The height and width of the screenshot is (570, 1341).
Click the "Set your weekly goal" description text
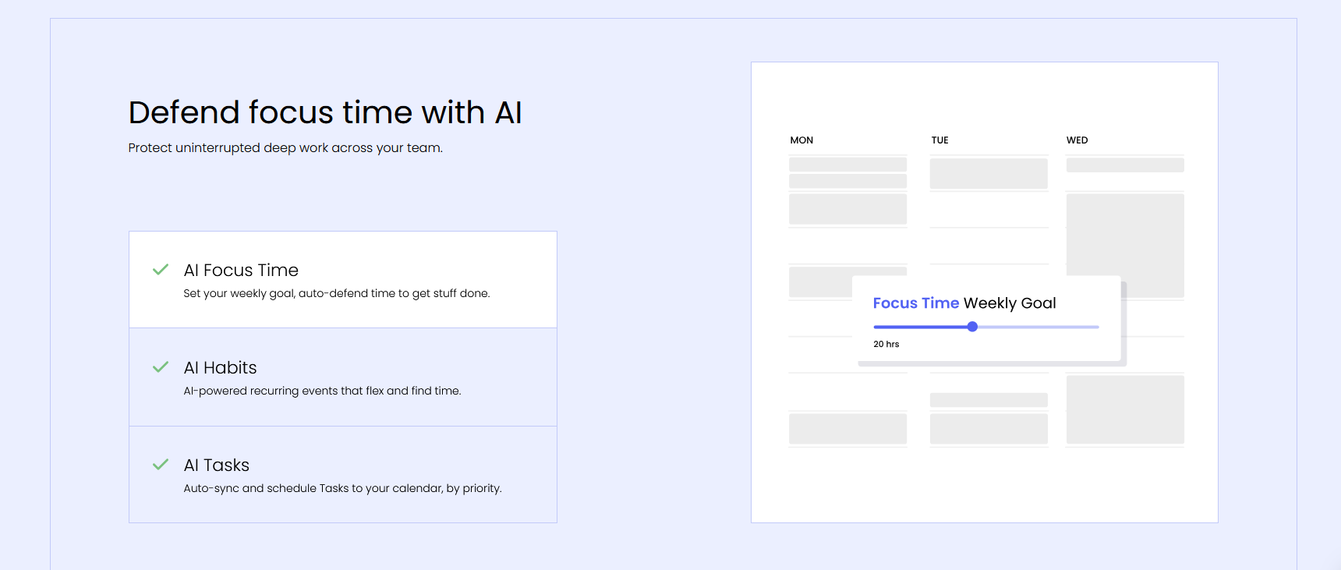pyautogui.click(x=337, y=293)
